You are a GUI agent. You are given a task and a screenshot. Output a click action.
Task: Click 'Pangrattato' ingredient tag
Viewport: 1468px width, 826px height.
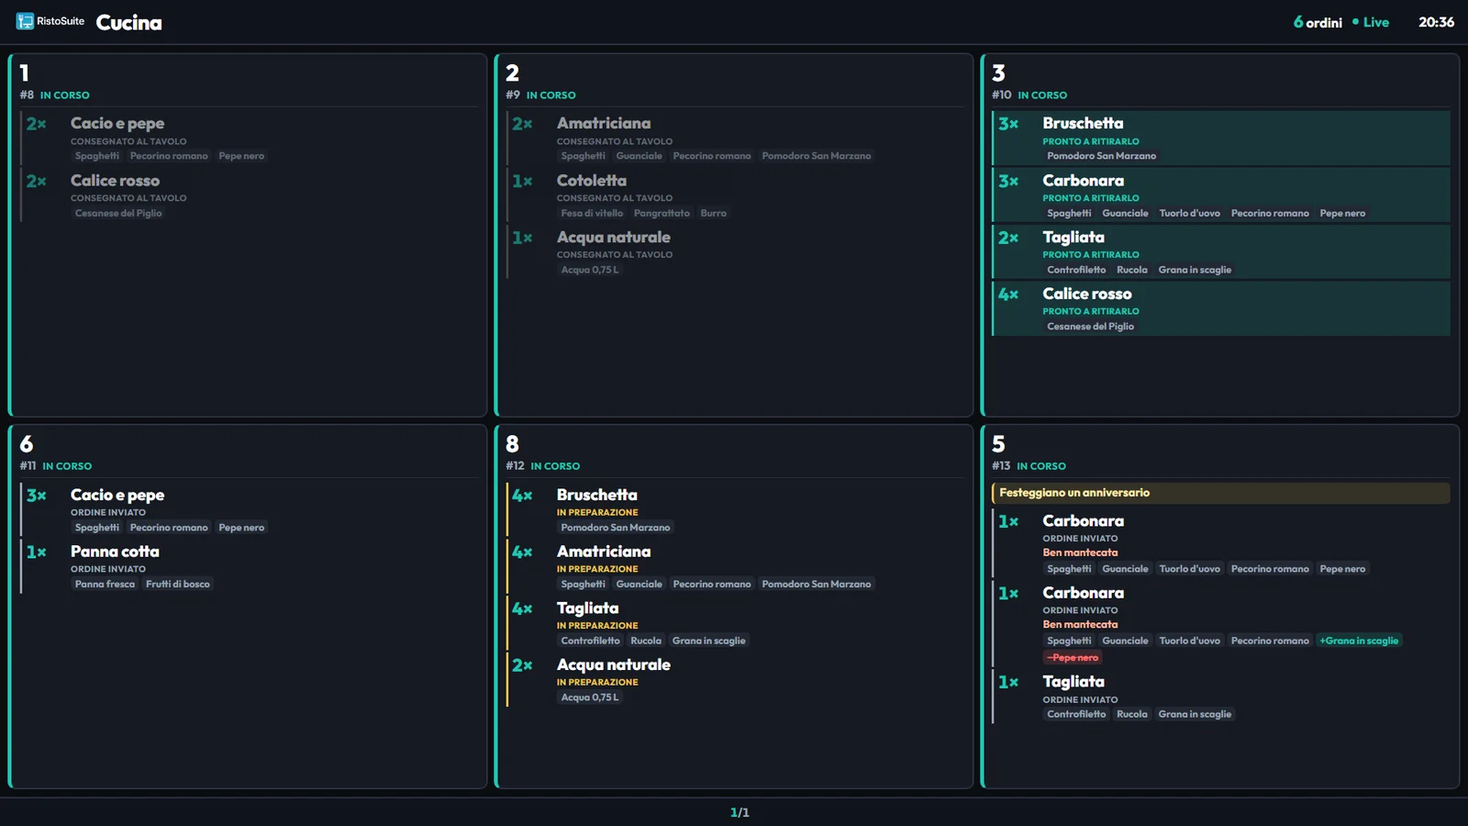[x=662, y=213]
